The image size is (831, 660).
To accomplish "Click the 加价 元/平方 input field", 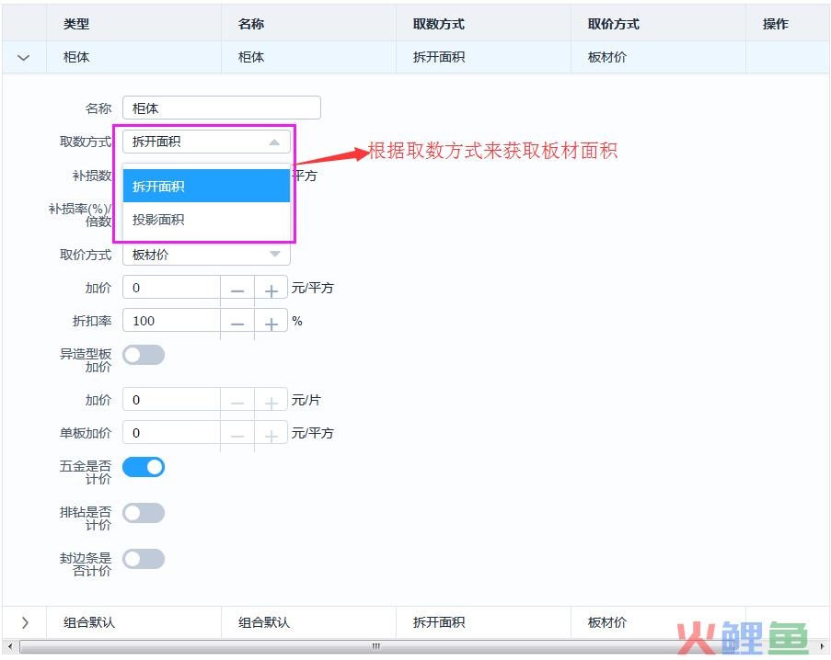I will point(171,288).
